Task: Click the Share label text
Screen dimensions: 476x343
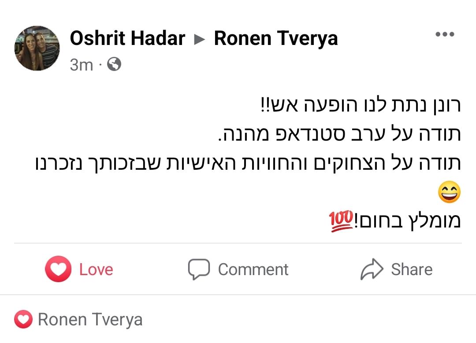Action: coord(412,269)
